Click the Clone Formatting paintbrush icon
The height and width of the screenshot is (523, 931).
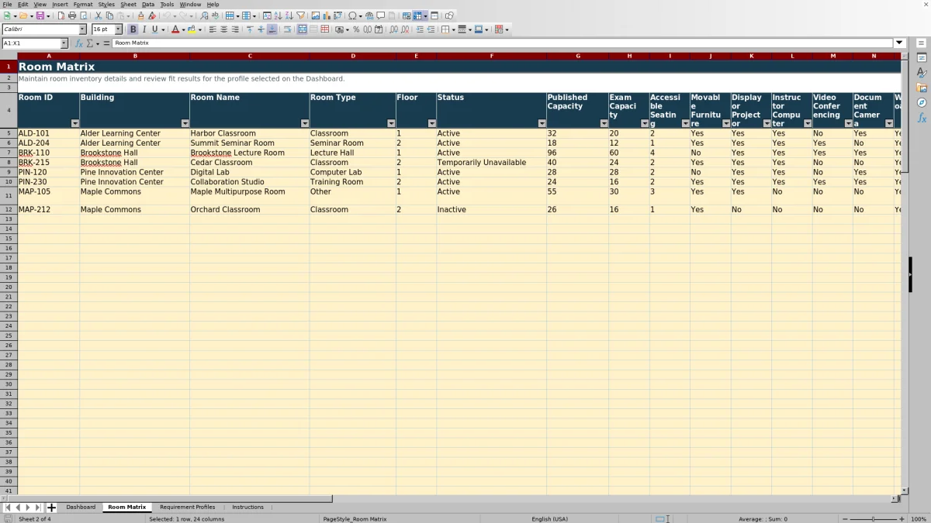pyautogui.click(x=140, y=15)
